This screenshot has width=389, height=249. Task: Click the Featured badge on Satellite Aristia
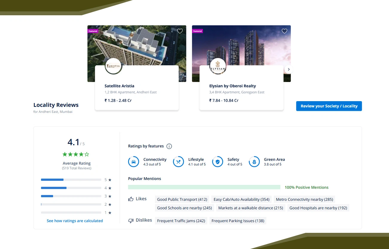coord(93,31)
